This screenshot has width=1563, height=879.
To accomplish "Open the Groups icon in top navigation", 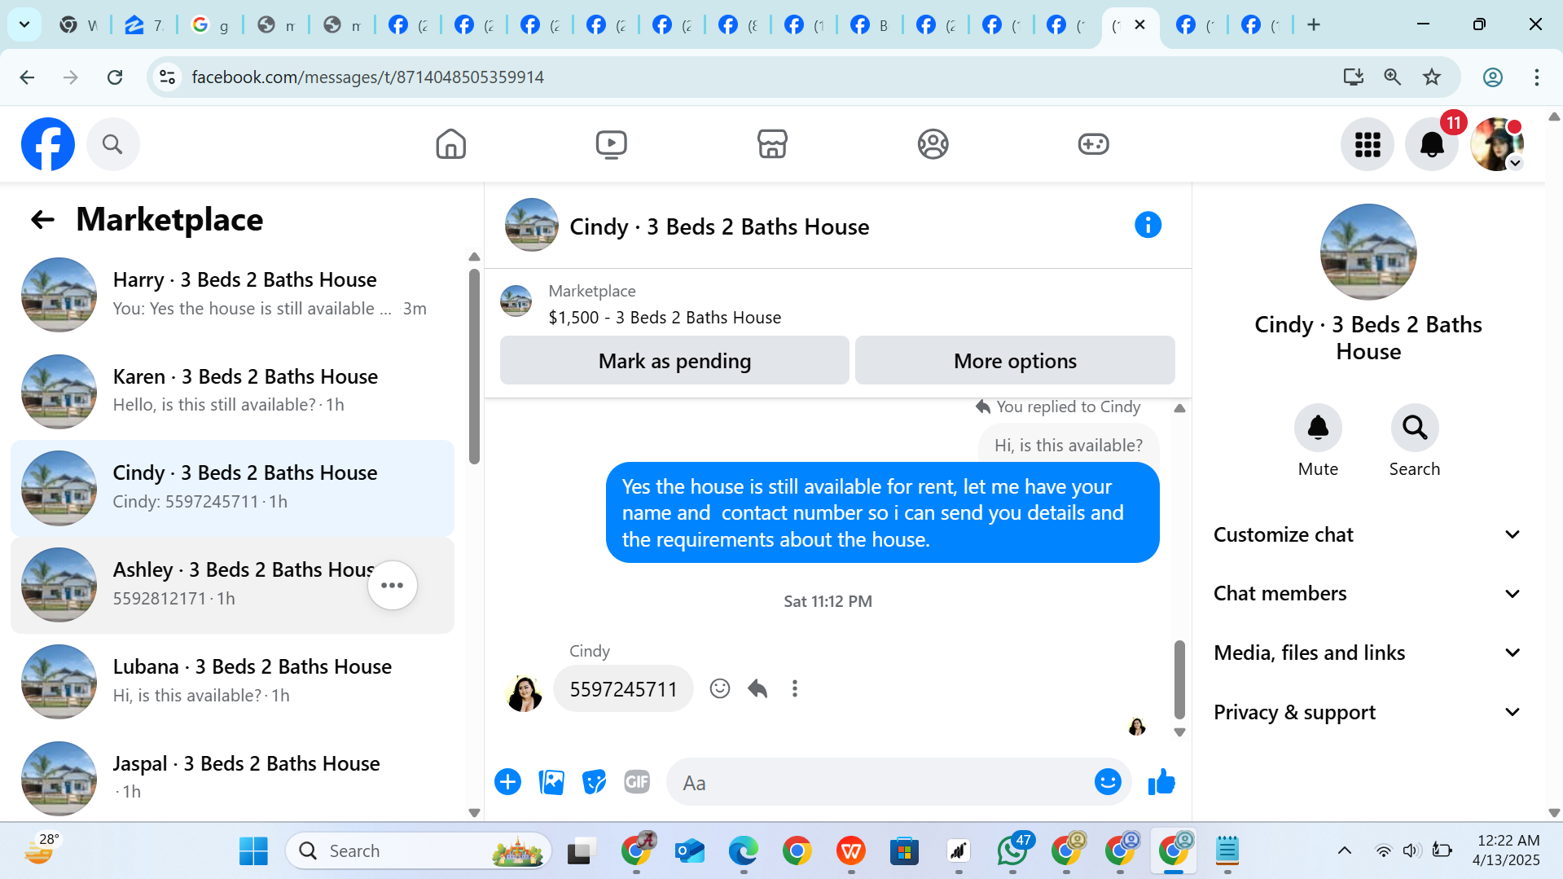I will coord(933,144).
